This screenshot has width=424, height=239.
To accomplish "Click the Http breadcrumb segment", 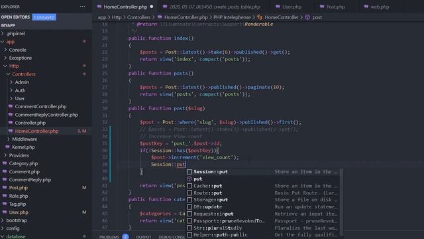I will (x=117, y=17).
